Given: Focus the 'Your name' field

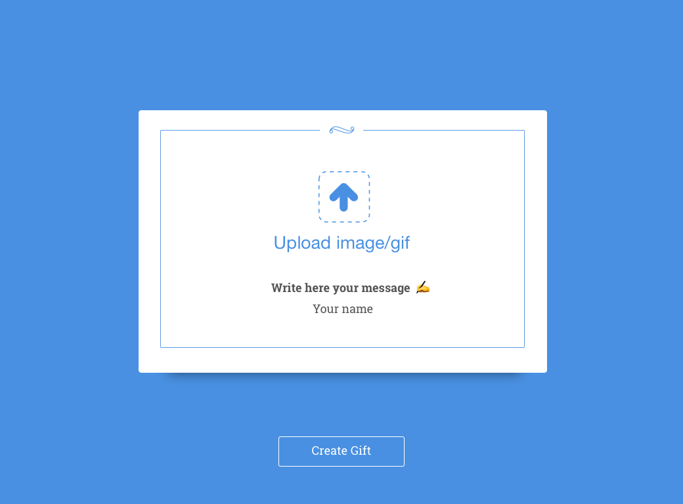Looking at the screenshot, I should coord(343,309).
